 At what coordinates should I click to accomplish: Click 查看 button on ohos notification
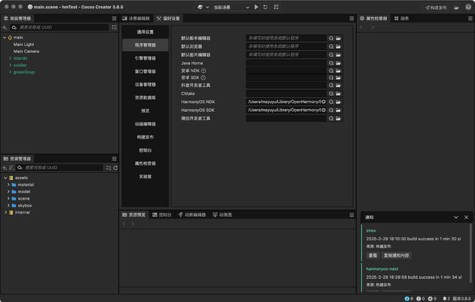point(373,255)
